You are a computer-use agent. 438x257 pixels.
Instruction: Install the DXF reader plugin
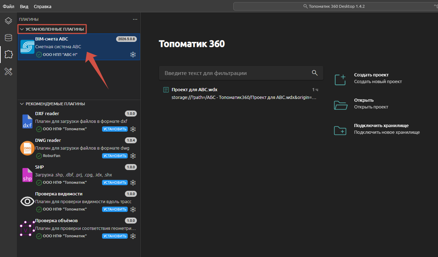click(115, 129)
